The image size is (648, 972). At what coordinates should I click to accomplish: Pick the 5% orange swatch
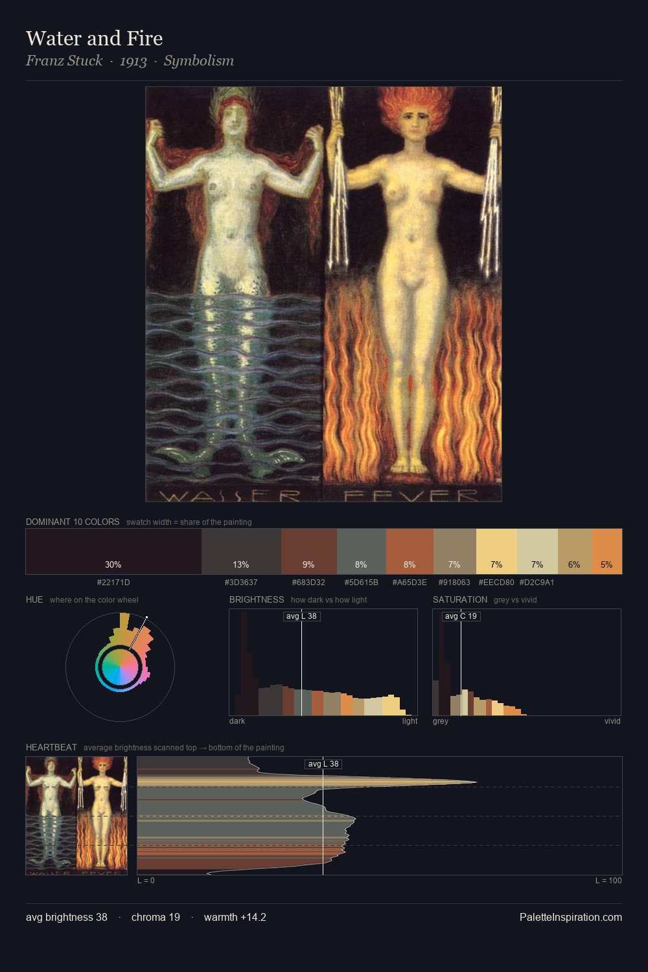607,551
